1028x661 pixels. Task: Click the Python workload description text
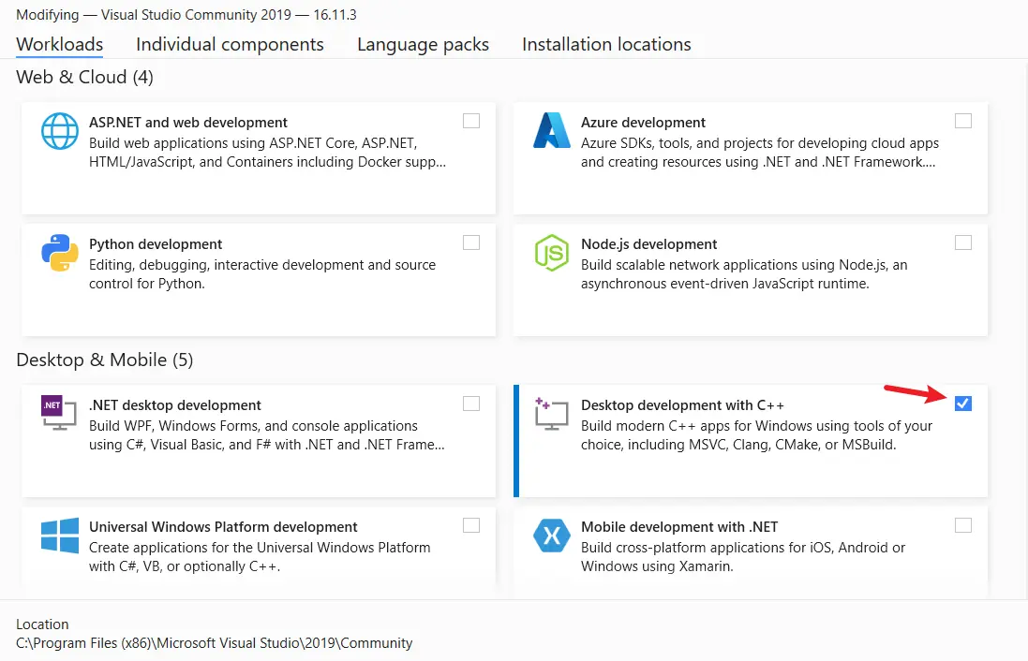pos(262,274)
